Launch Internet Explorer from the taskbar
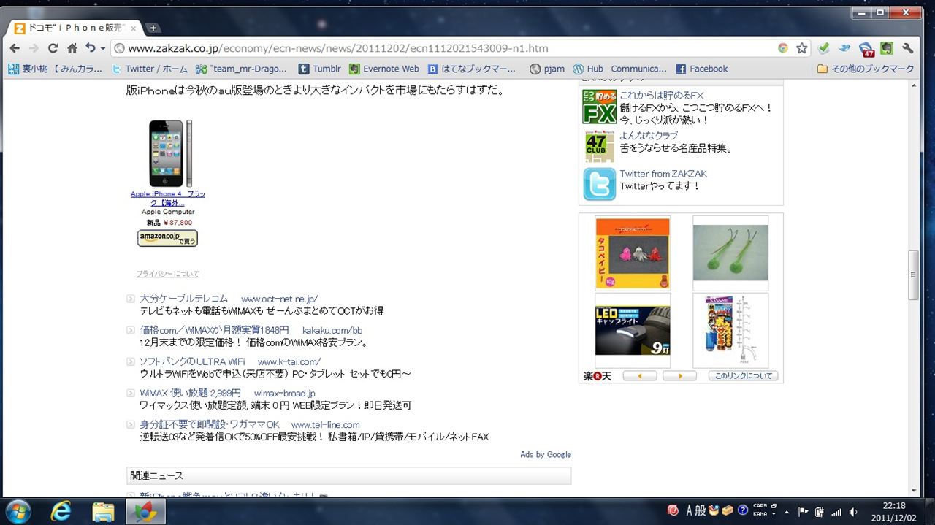The height and width of the screenshot is (525, 935). pyautogui.click(x=61, y=511)
